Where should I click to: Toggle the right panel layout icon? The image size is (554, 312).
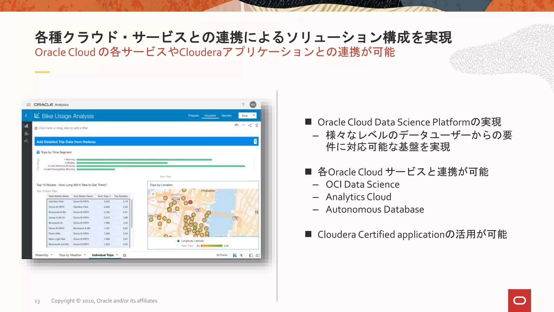pos(257,255)
